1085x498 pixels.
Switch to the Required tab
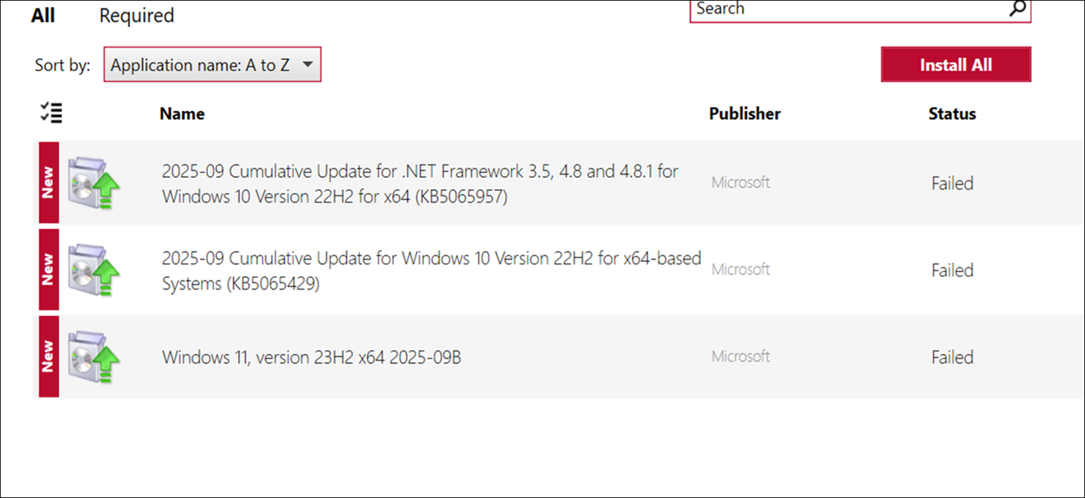coord(137,16)
